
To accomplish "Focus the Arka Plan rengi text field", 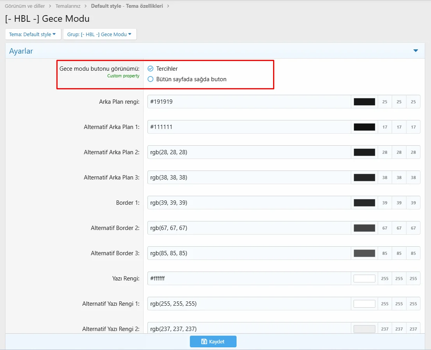I will [249, 102].
